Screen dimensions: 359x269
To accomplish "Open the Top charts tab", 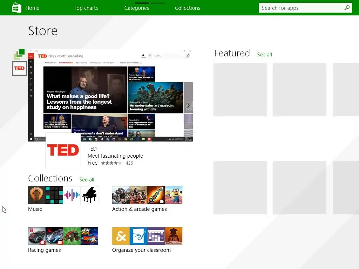I will (86, 8).
